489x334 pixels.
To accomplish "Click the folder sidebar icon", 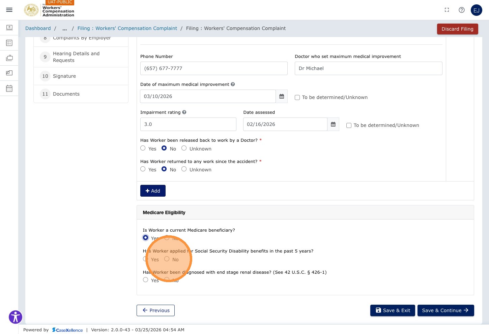I will [9, 73].
